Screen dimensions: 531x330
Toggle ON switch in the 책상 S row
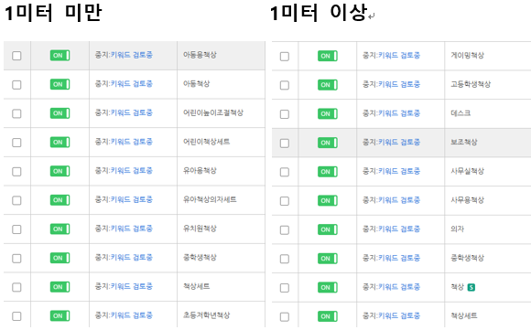point(328,287)
